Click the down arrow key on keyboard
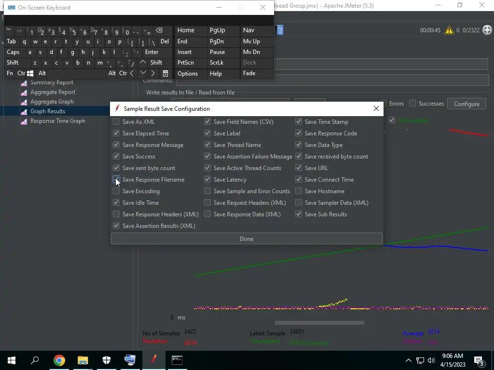 click(x=143, y=73)
